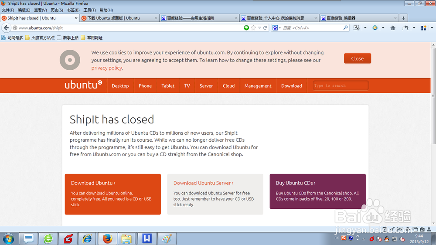436x245 pixels.
Task: Open dropdown next to the screenshot icon
Action: point(365,28)
